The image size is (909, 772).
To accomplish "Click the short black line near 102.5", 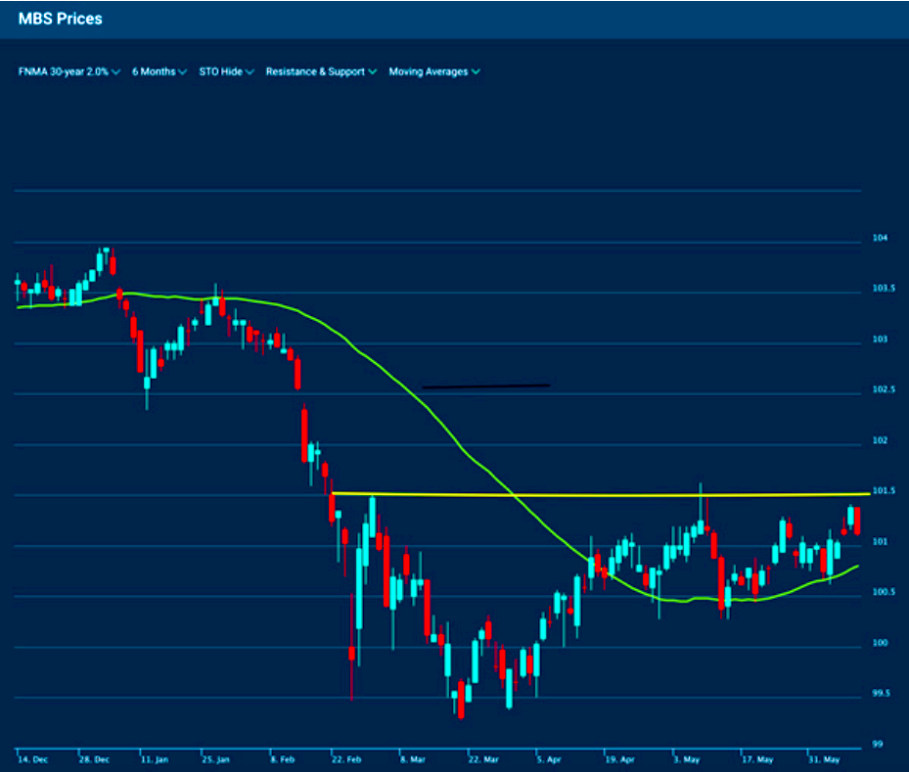I will point(486,386).
